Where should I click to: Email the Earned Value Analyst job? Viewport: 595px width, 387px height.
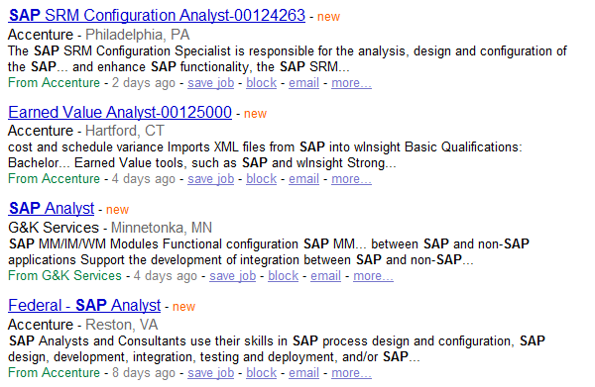304,179
